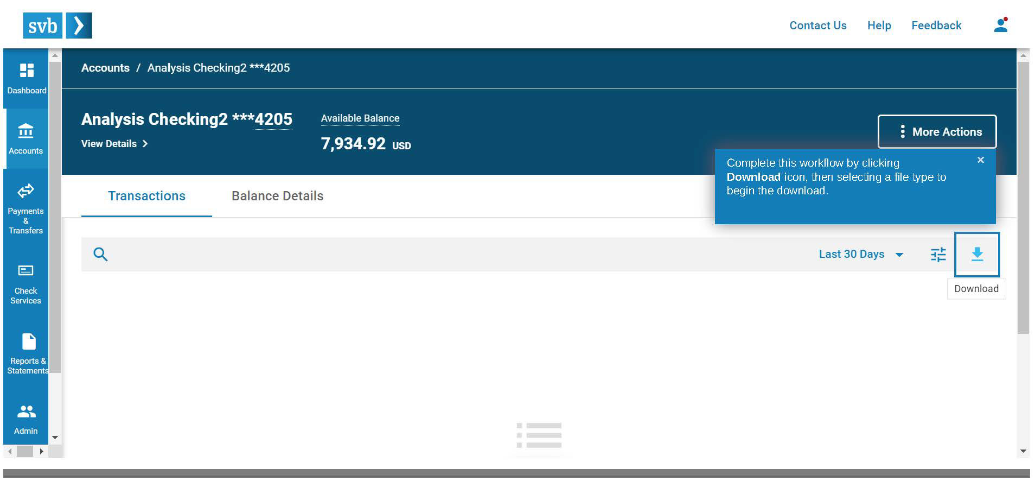Open the Dashboard sidebar icon
The width and height of the screenshot is (1035, 481).
26,79
